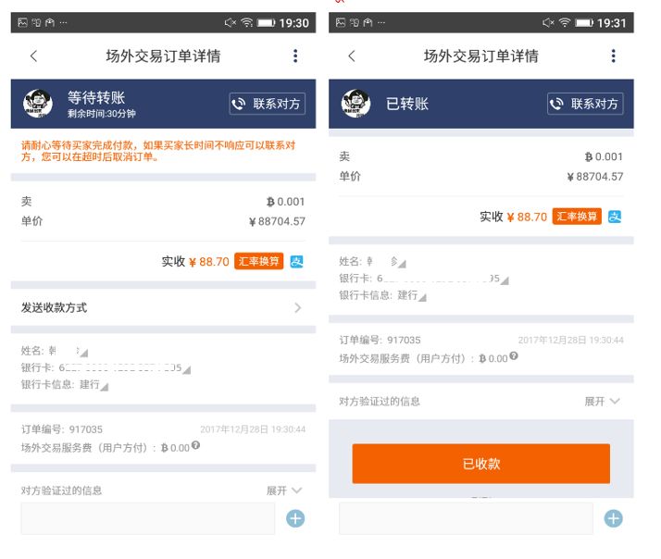Tap the service fee help icon on left screen
The width and height of the screenshot is (661, 559).
click(195, 445)
